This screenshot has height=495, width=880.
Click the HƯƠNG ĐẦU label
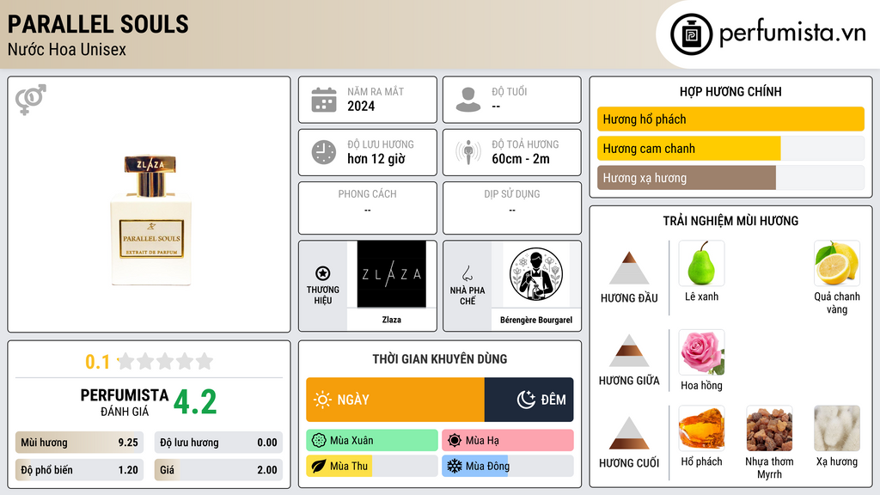click(x=629, y=298)
